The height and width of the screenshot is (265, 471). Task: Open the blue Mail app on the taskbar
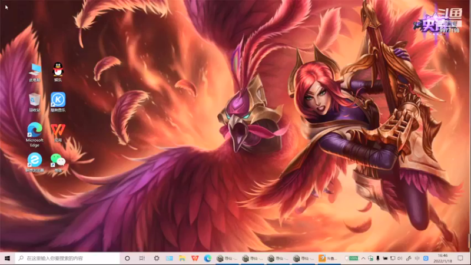pyautogui.click(x=170, y=258)
